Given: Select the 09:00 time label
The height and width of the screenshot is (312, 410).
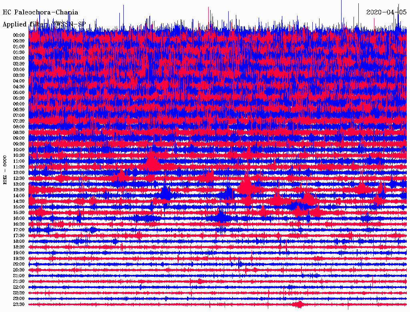Looking at the screenshot, I should tap(19, 138).
